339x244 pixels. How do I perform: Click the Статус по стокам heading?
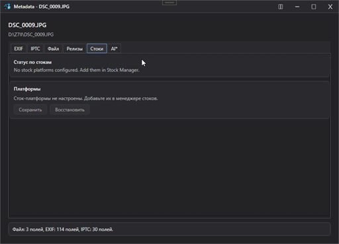tap(32, 62)
